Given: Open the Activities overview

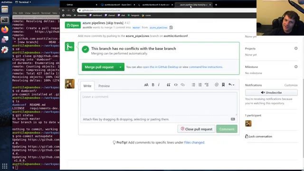Looking at the screenshot, I should click(7, 2).
